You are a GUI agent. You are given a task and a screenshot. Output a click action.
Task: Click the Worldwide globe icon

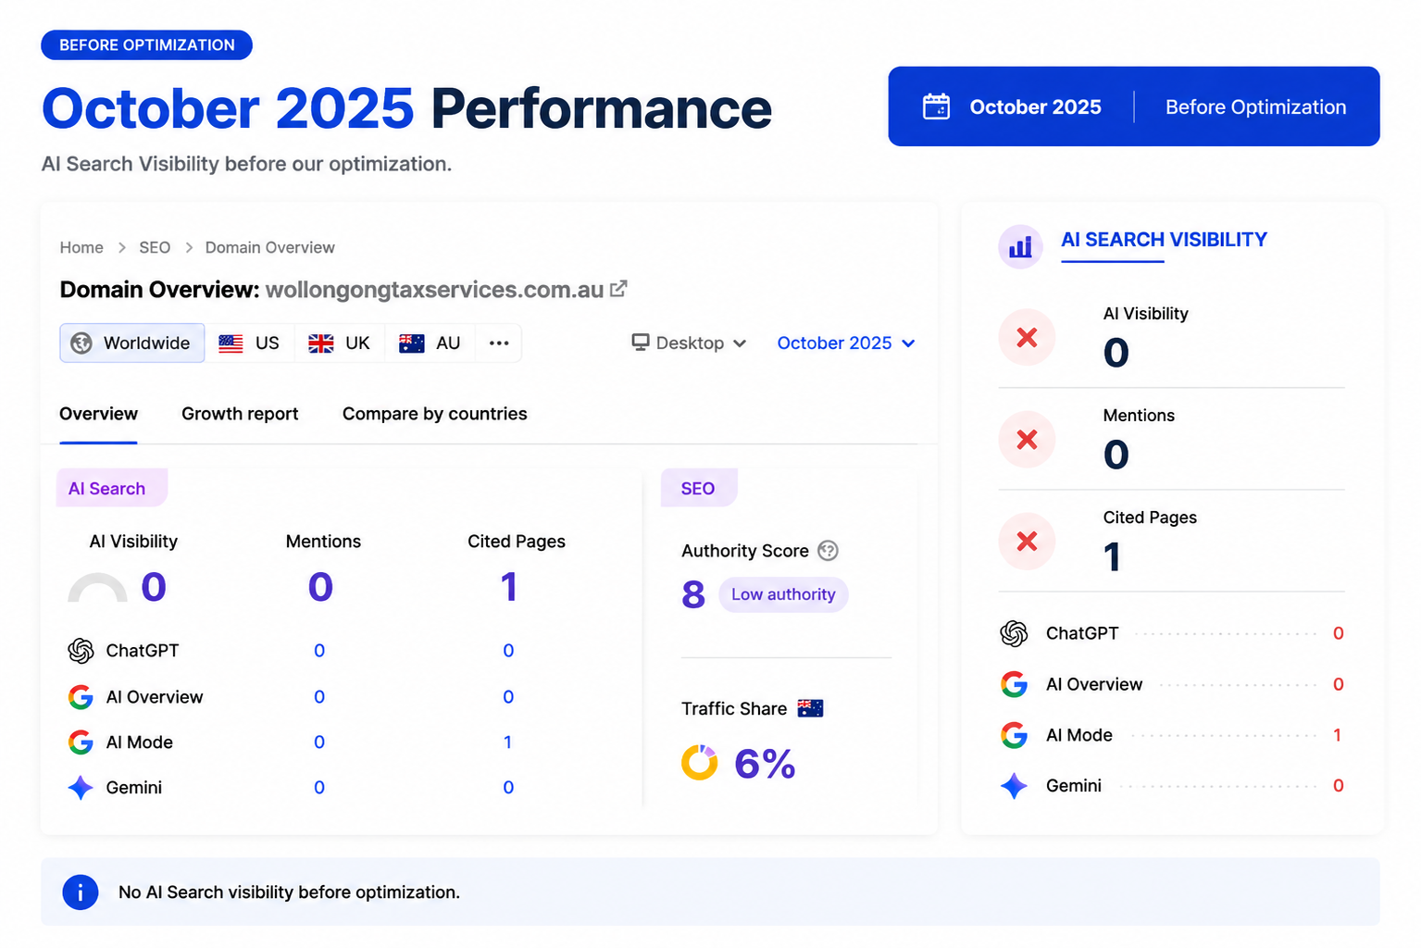tap(81, 343)
